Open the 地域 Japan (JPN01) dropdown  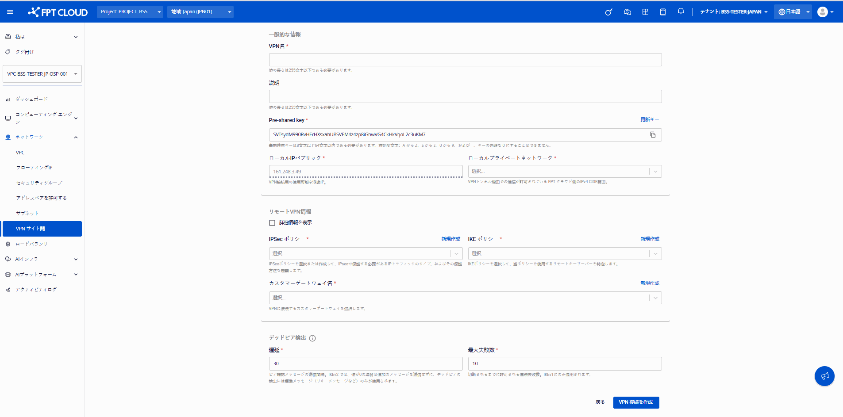coord(200,12)
